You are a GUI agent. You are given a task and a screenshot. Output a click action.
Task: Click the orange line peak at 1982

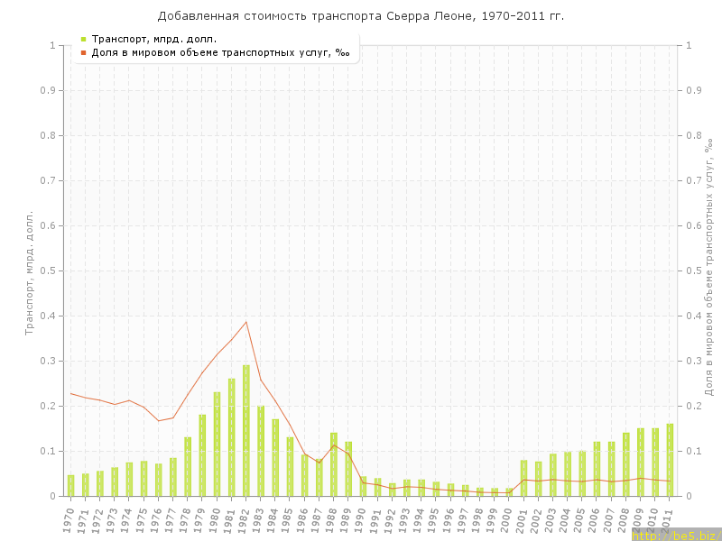pyautogui.click(x=246, y=322)
